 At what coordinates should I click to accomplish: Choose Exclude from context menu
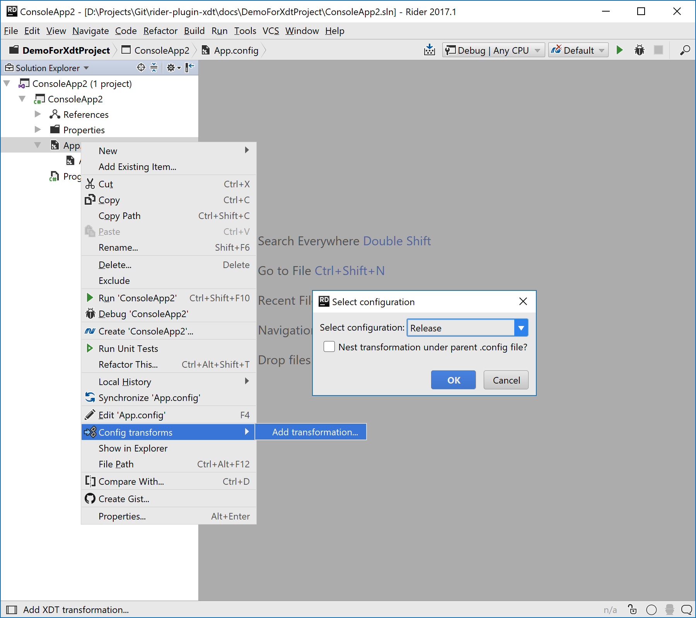coord(169,281)
